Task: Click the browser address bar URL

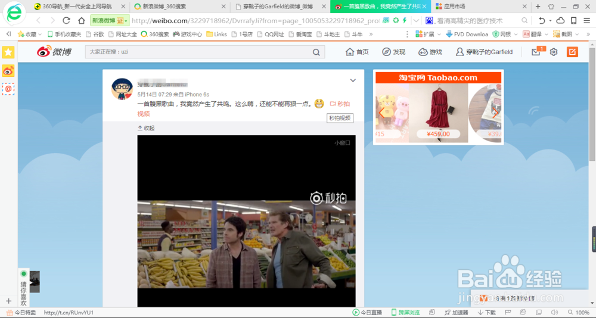Action: pyautogui.click(x=256, y=20)
